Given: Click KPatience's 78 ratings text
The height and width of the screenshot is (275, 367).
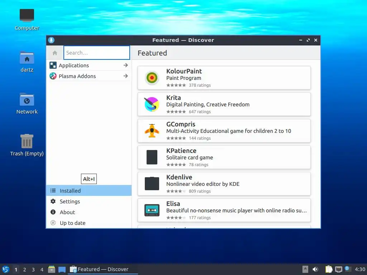Looking at the screenshot, I should pos(199,165).
